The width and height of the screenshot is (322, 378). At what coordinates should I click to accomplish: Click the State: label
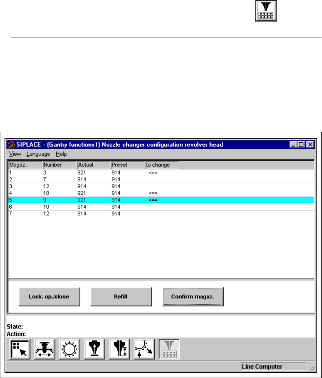[x=15, y=327]
